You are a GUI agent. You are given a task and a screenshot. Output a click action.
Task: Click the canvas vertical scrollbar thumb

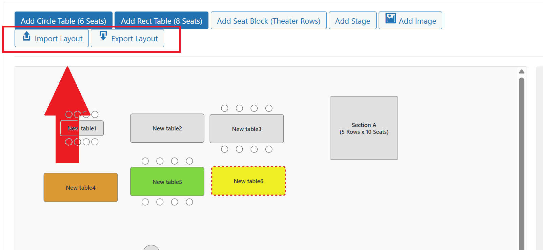coord(522,163)
